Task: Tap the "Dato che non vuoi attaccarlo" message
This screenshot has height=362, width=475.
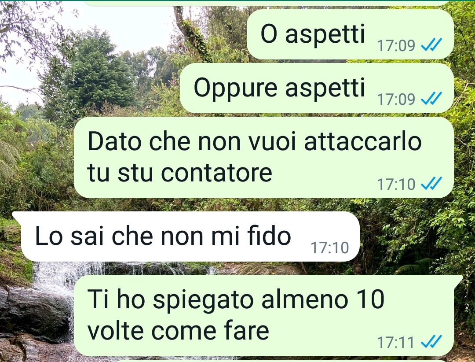Action: coord(264,158)
